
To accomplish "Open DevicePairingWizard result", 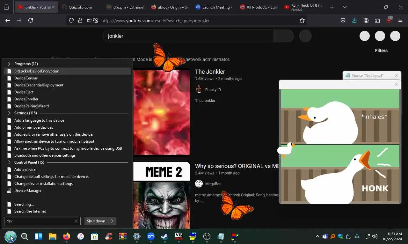I will pyautogui.click(x=68, y=106).
